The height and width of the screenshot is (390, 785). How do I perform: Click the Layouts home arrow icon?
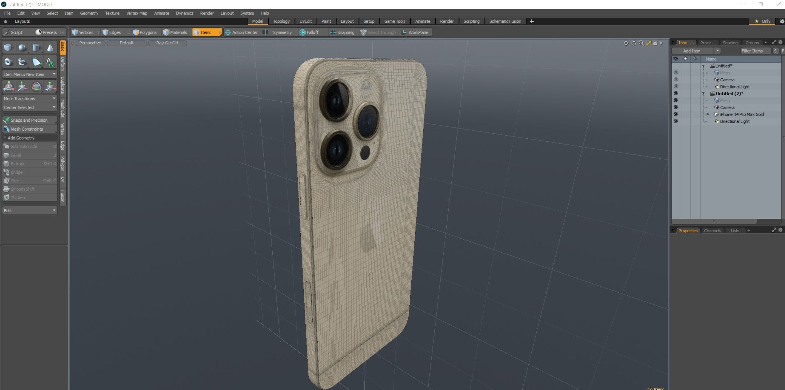click(x=6, y=21)
